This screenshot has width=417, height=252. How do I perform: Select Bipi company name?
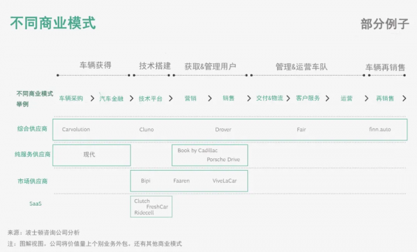coord(145,180)
